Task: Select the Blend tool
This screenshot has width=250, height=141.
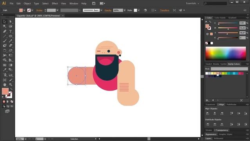Action: [11, 70]
